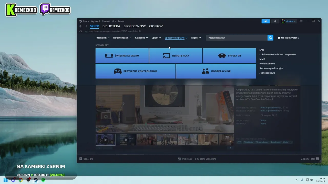Switch to the BIBLIOTEKA tab

111,26
